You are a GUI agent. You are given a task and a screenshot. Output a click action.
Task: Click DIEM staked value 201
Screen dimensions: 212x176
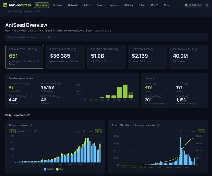[148, 100]
